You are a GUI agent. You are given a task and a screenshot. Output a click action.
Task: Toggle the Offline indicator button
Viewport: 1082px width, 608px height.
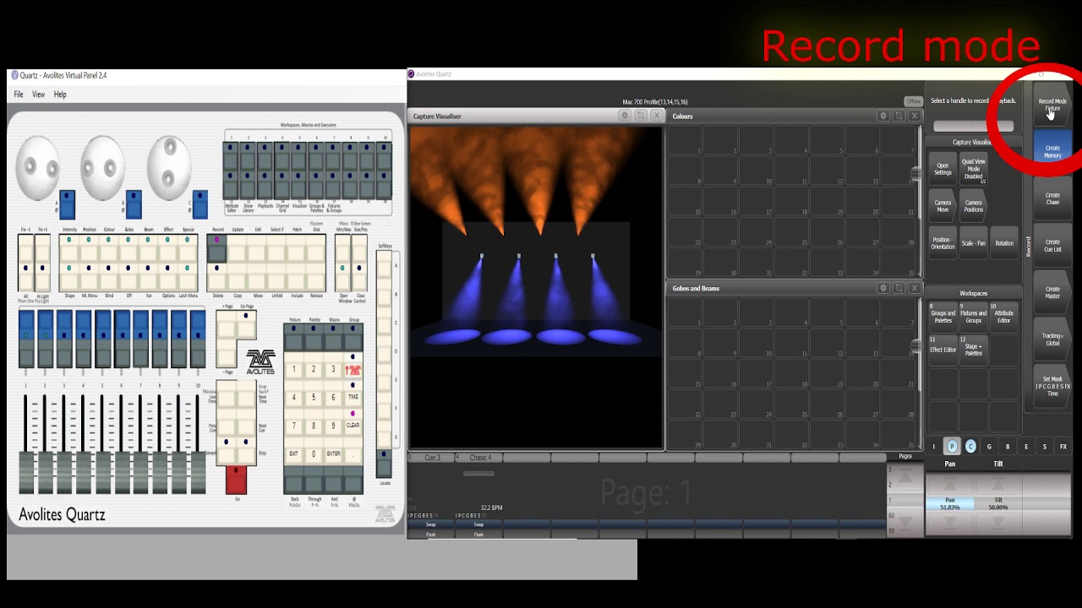[913, 101]
